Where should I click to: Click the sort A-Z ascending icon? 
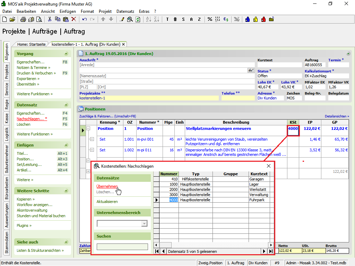(x=148, y=19)
